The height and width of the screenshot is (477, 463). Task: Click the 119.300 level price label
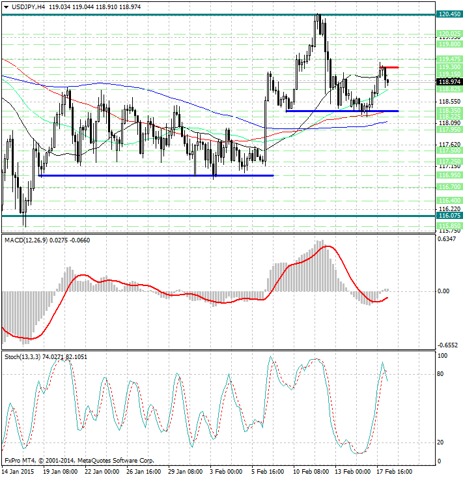[x=449, y=66]
